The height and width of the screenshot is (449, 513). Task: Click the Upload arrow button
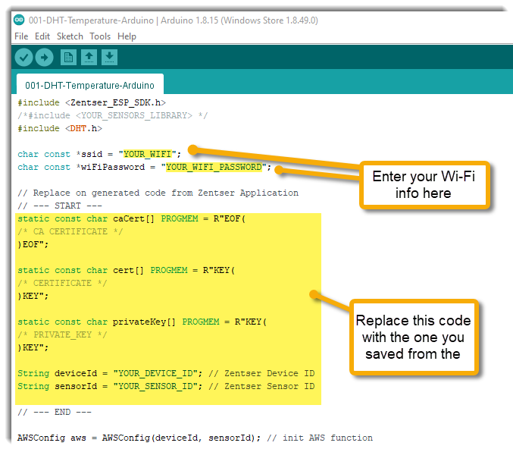(x=45, y=58)
